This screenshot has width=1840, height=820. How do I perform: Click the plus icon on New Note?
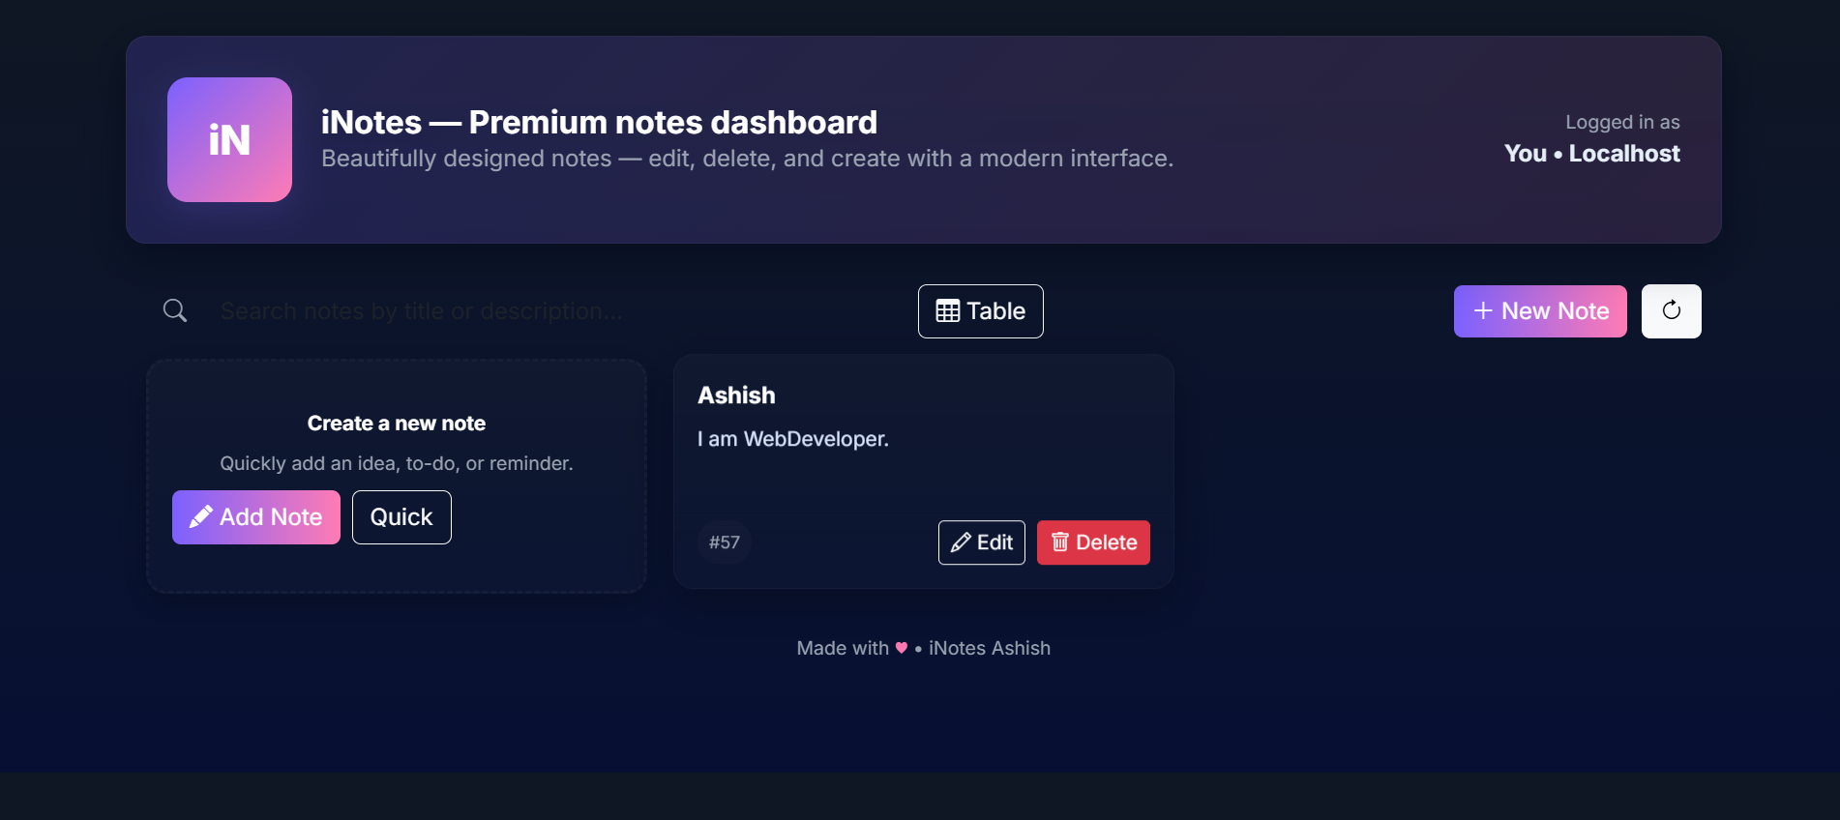click(x=1481, y=310)
